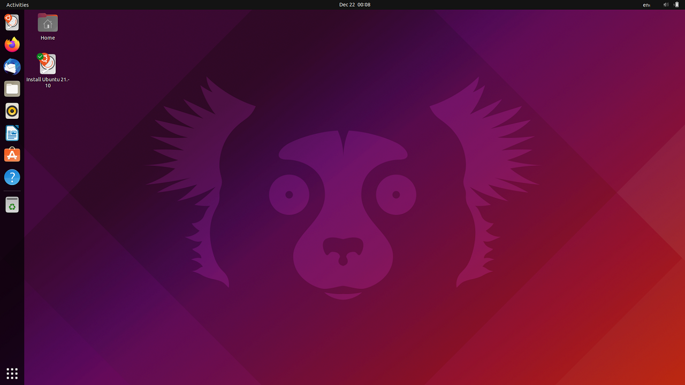Open the Files manager dock icon
Image resolution: width=685 pixels, height=385 pixels.
[x=12, y=89]
